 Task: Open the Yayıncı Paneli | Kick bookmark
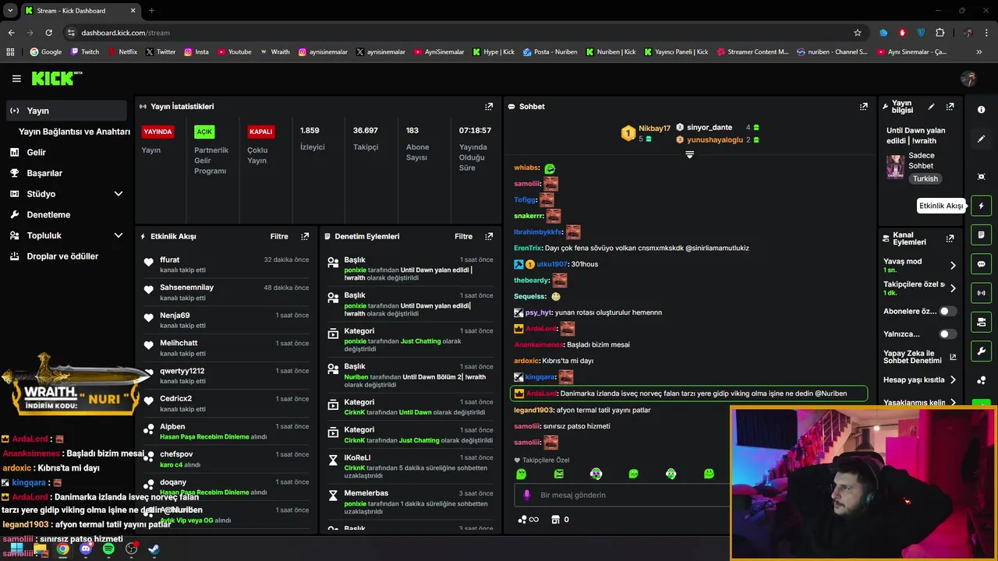point(675,52)
